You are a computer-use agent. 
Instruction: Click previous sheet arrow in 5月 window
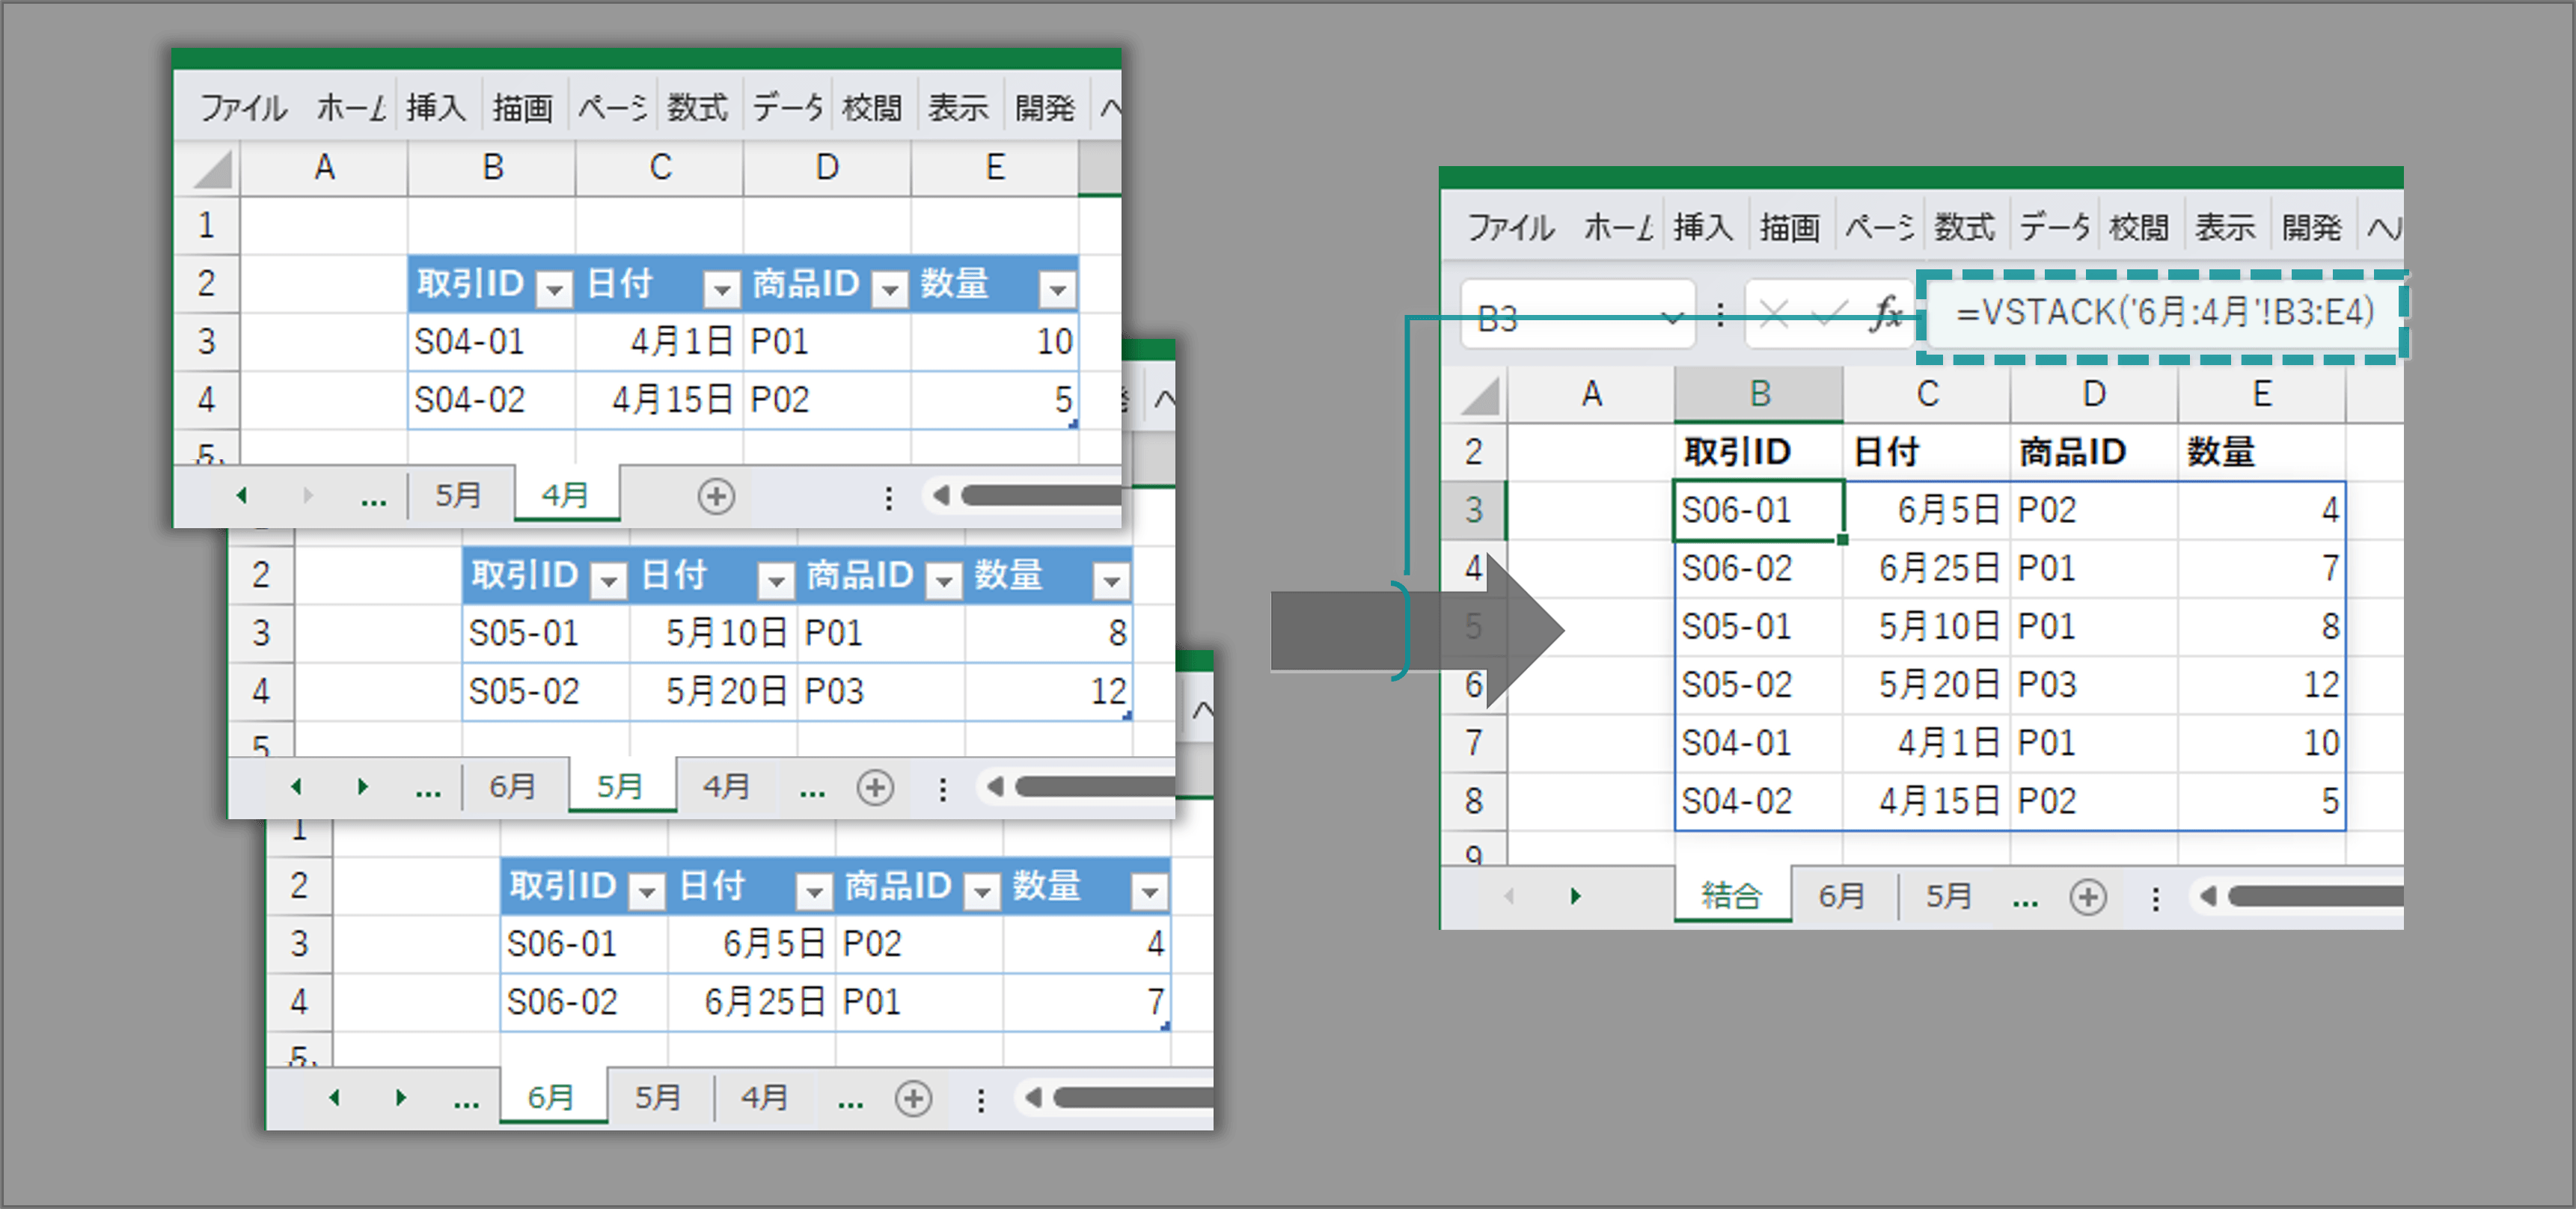pos(296,787)
